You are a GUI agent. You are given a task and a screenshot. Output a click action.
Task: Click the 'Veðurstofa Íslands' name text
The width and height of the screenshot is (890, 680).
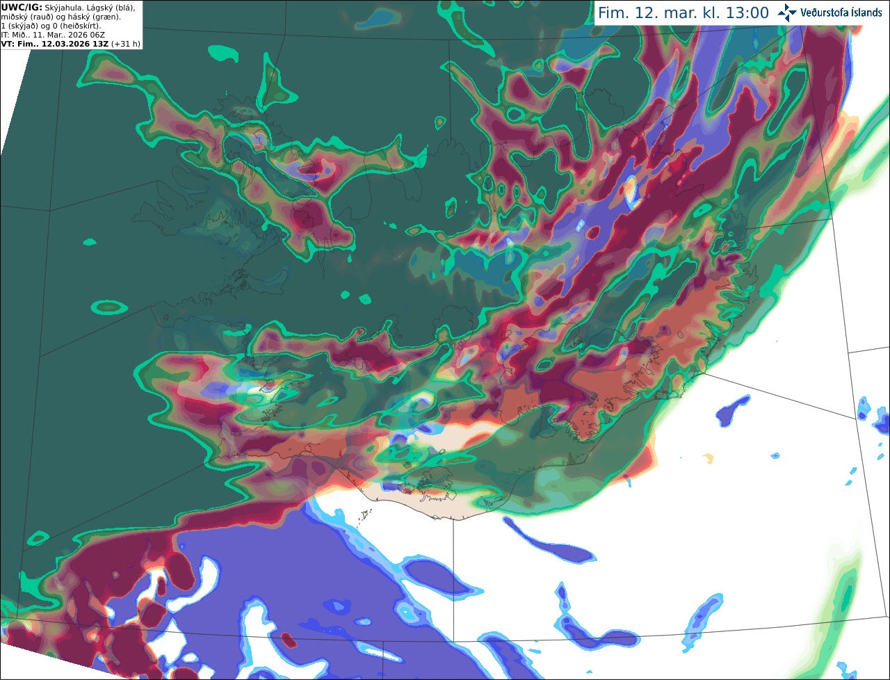tap(841, 13)
